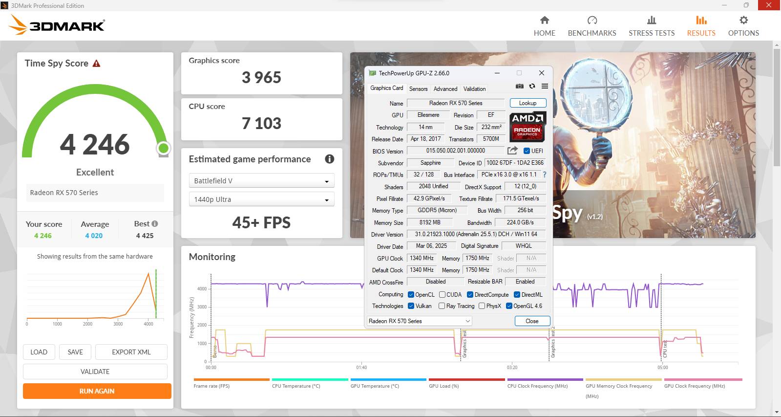Screen dimensions: 781x417
Task: Click the GPU Clock Frequency legend color
Action: coord(703,379)
